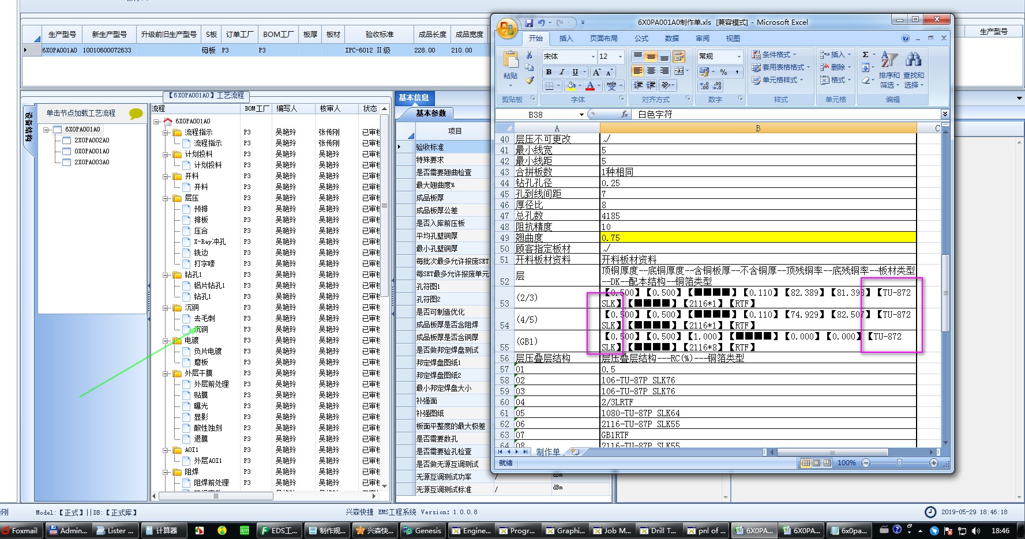Undo the last action in Excel
1025x539 pixels.
[x=541, y=22]
